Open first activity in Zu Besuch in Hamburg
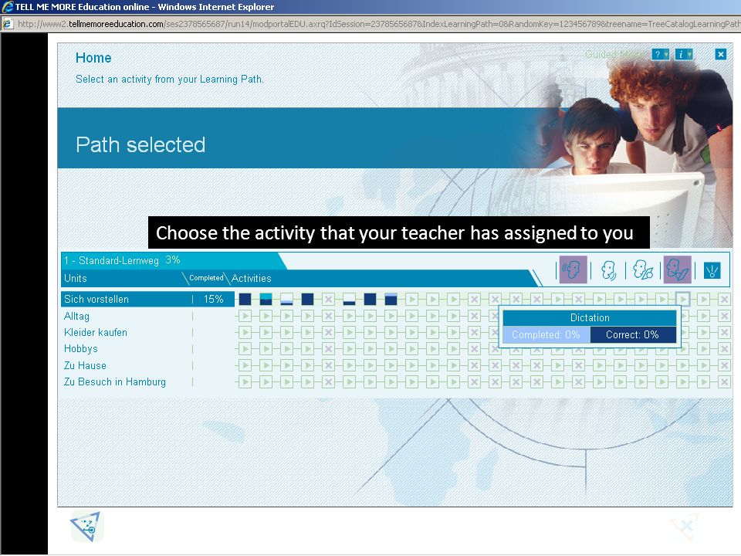The image size is (741, 556). coord(245,381)
